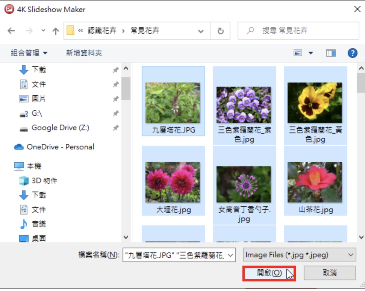Click the 4K Slideshow Maker app icon
This screenshot has width=365, height=291.
9,9
